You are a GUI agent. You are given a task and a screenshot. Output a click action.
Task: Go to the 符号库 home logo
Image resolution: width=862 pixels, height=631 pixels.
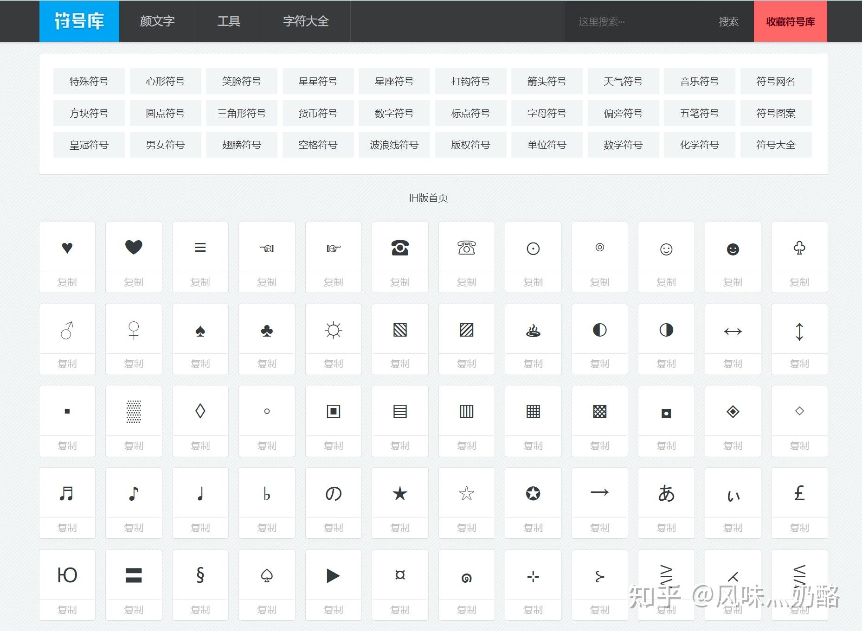[x=79, y=21]
